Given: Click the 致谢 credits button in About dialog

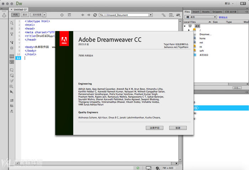Looking at the screenshot, I should 178,128.
